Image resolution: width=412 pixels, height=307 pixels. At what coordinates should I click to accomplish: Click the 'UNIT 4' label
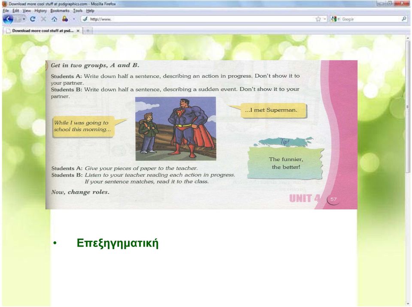pos(304,199)
